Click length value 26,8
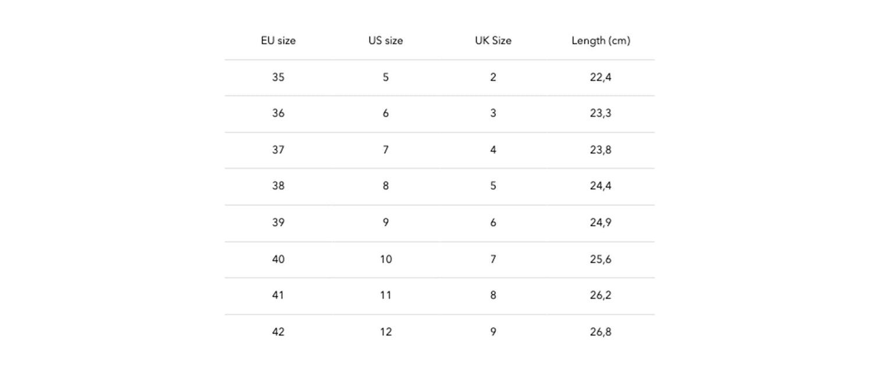This screenshot has width=873, height=379. point(601,332)
